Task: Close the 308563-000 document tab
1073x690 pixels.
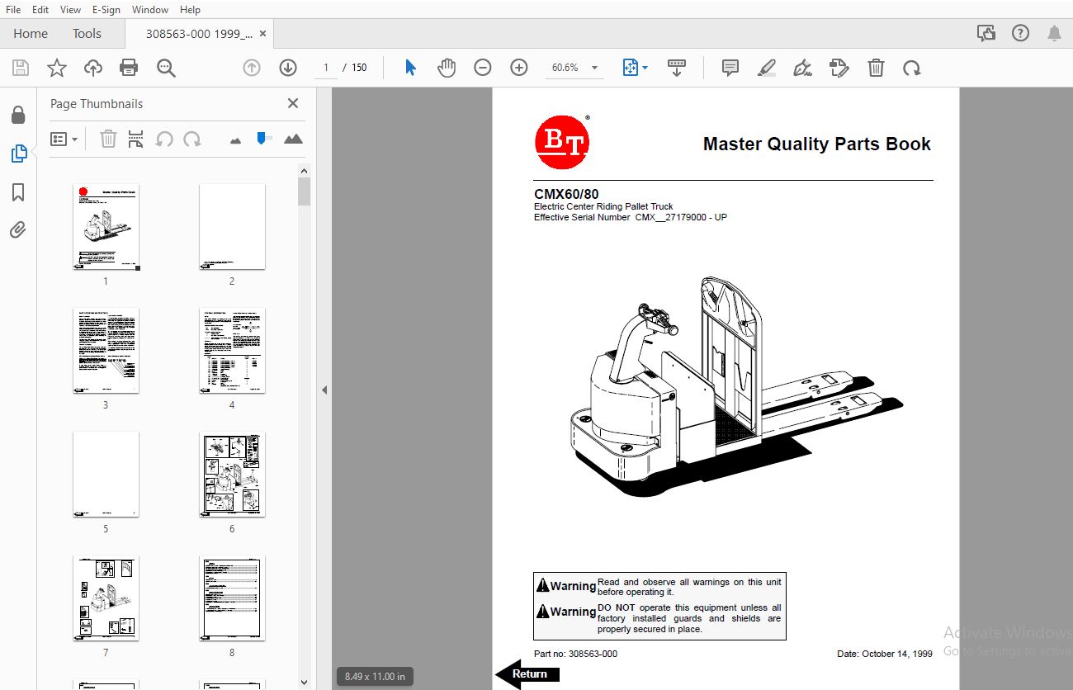Action: click(x=263, y=33)
